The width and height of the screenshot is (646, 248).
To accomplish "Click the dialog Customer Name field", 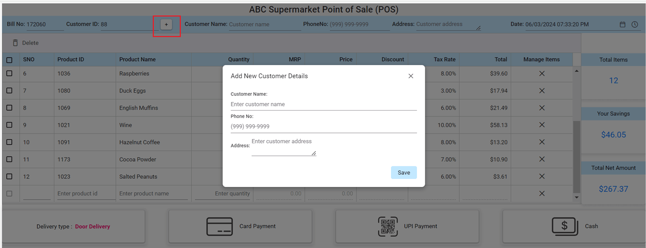I will (323, 104).
